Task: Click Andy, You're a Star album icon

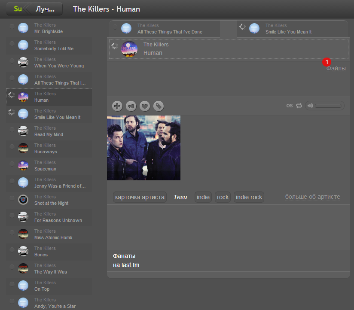Action: (x=23, y=303)
